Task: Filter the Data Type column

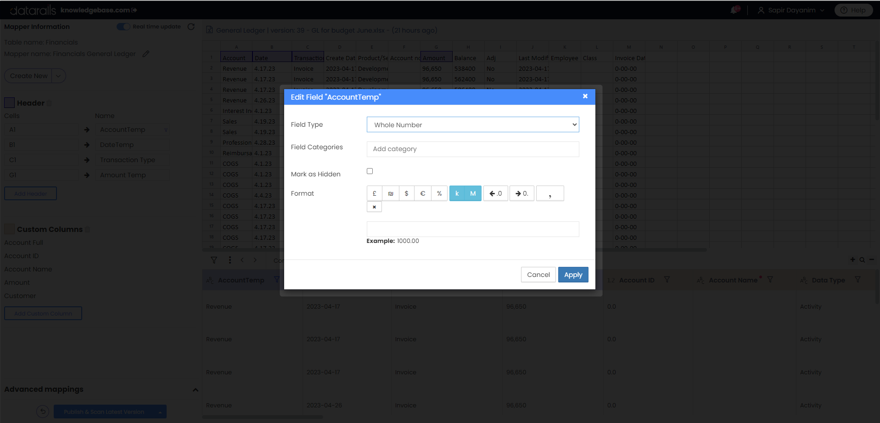Action: [x=858, y=279]
